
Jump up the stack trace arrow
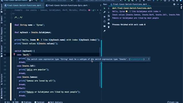pos(109,8)
